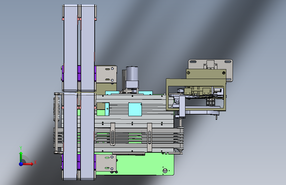Select the lower beige bracket with two slots

point(106,163)
